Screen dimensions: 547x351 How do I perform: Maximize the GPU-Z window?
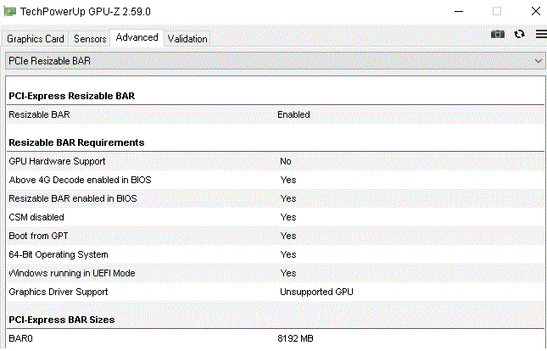click(x=497, y=11)
